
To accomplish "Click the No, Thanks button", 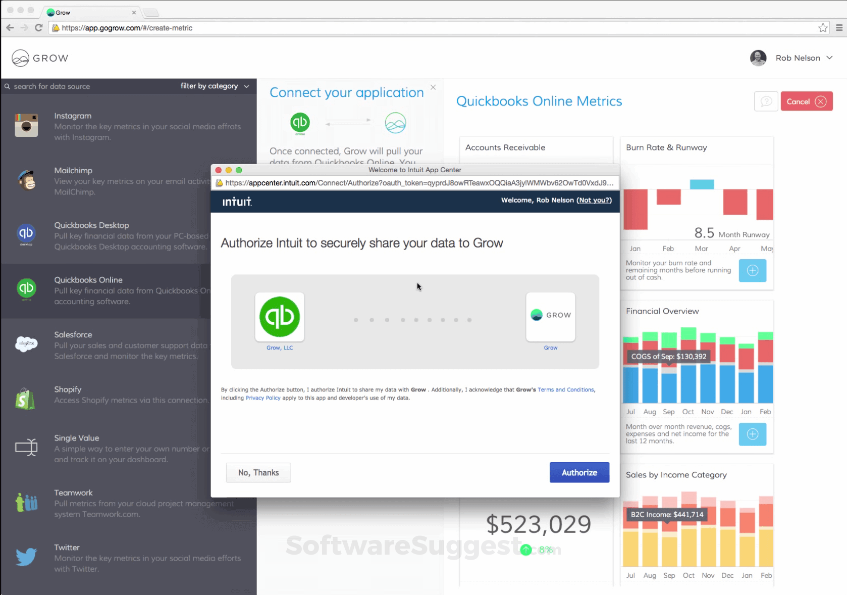I will pos(258,472).
